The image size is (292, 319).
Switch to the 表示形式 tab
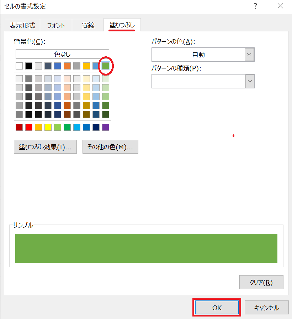coord(22,25)
